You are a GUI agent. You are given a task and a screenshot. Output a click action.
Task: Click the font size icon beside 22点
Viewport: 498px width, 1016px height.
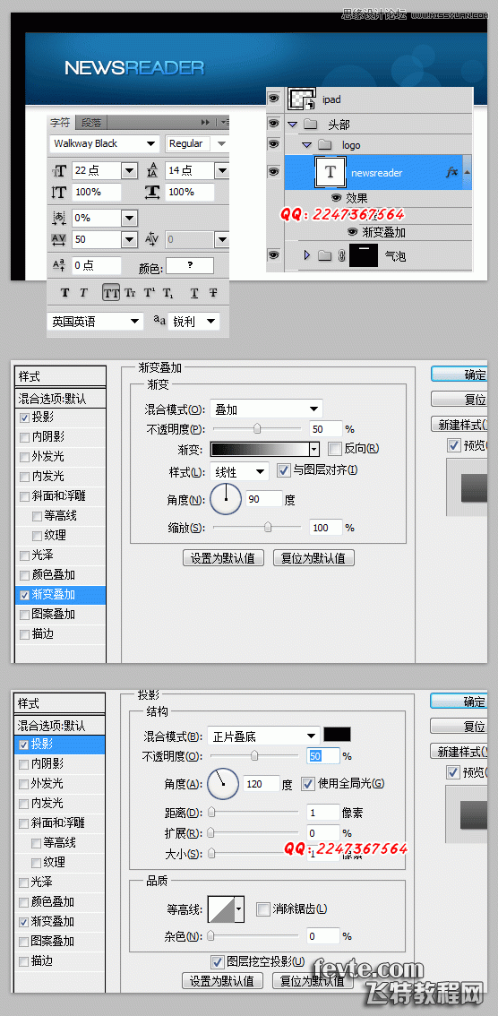click(x=59, y=170)
